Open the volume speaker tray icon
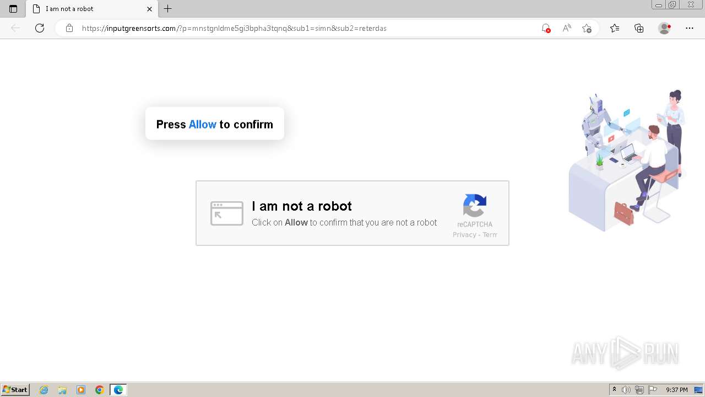705x397 pixels. coord(626,390)
